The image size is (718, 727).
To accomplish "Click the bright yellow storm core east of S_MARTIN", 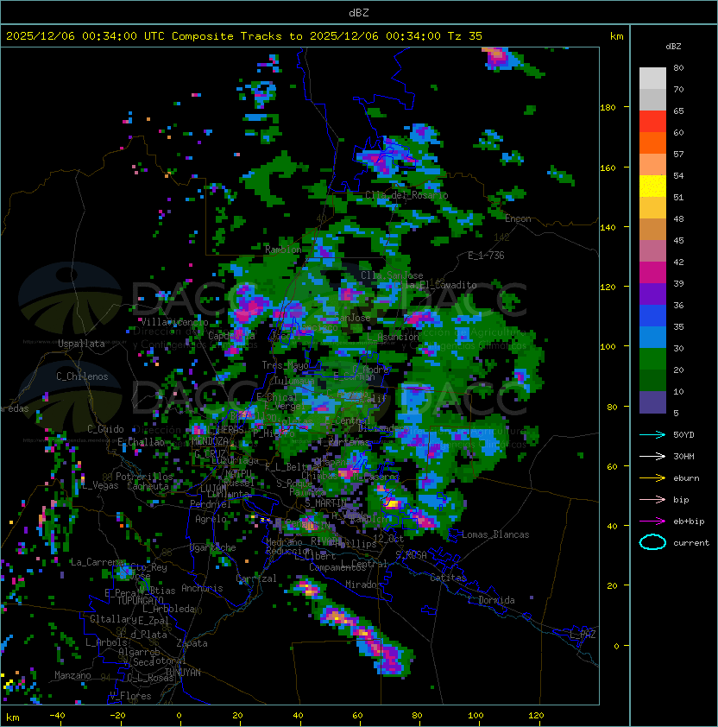I will (x=393, y=503).
